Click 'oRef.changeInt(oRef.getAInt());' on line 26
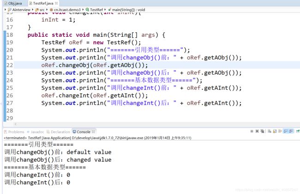This screenshot has height=194, width=300. (95, 95)
